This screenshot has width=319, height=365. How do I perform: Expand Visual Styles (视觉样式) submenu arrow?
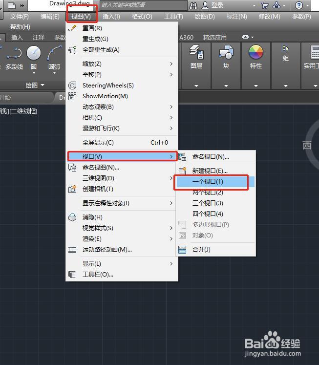click(x=171, y=228)
